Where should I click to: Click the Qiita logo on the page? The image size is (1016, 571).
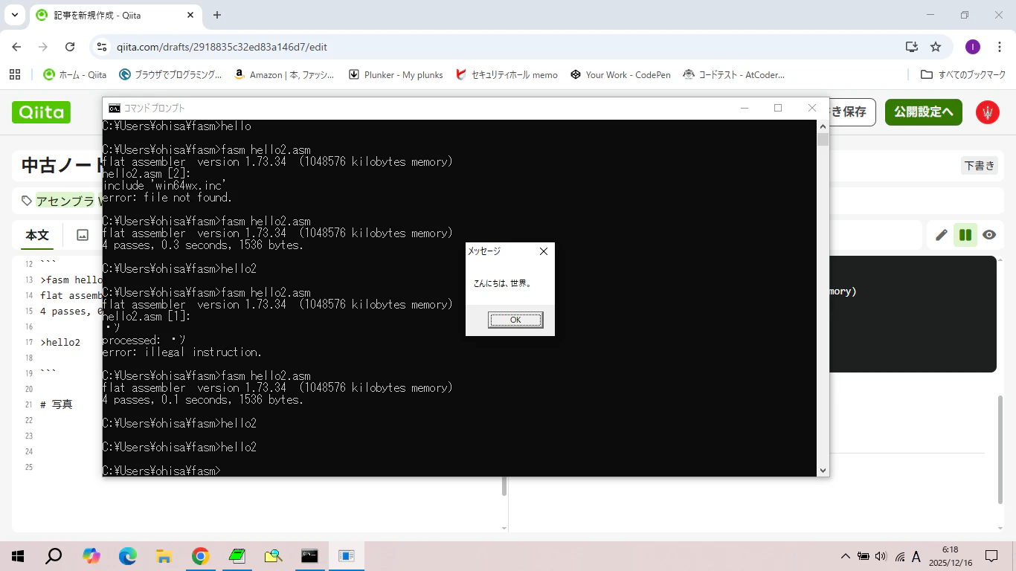tap(42, 112)
